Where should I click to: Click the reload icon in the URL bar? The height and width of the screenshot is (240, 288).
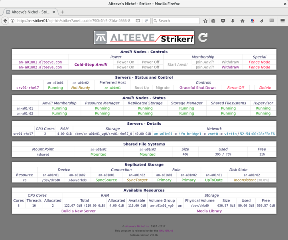146,21
